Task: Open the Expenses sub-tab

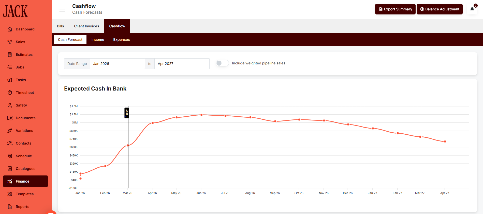Action: tap(121, 40)
